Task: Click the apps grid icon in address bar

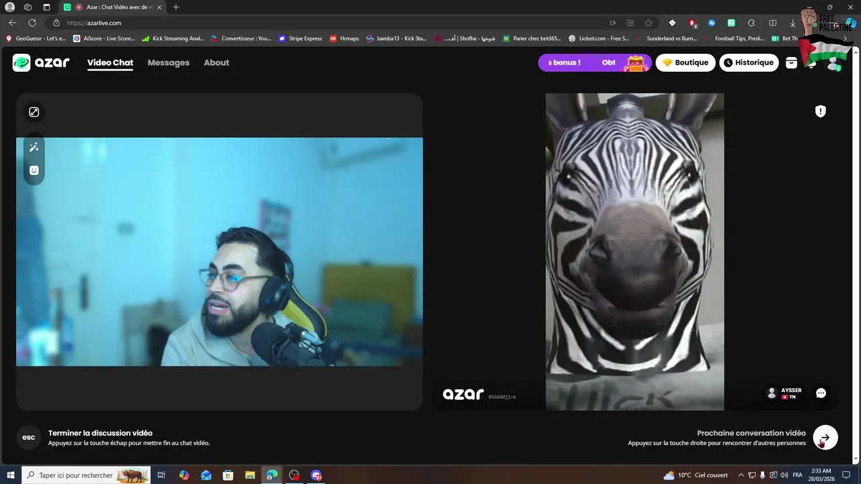Action: (630, 23)
